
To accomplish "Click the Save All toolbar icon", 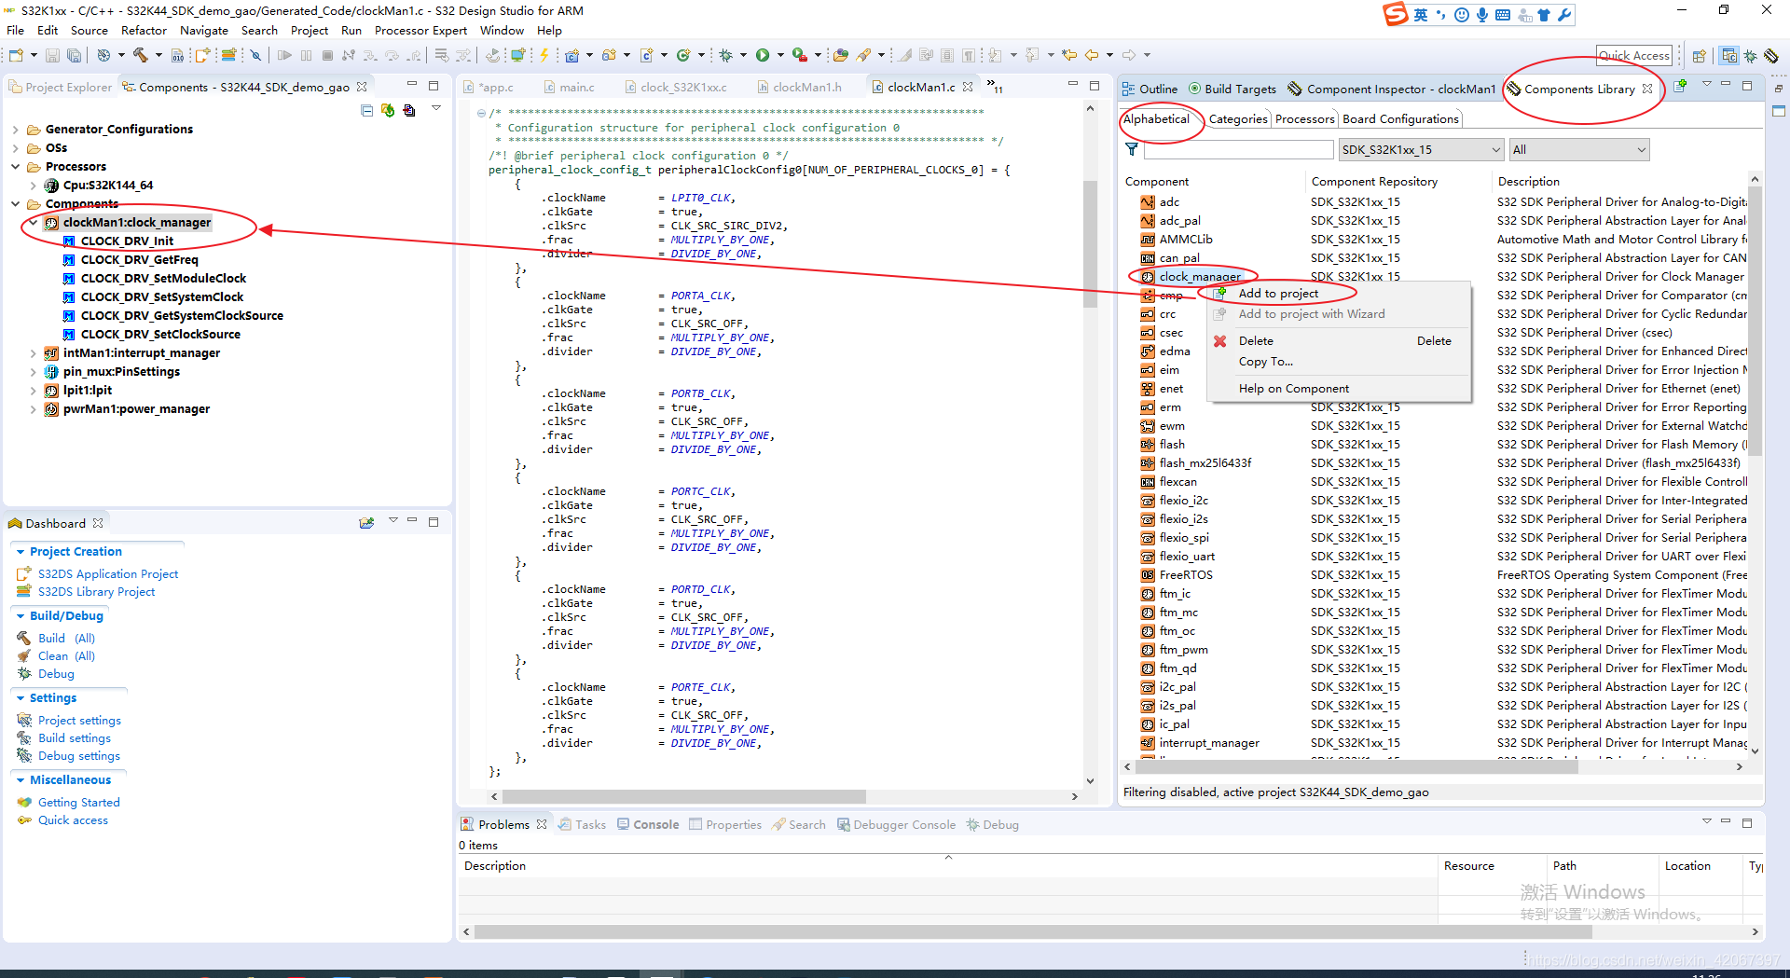I will (x=74, y=55).
